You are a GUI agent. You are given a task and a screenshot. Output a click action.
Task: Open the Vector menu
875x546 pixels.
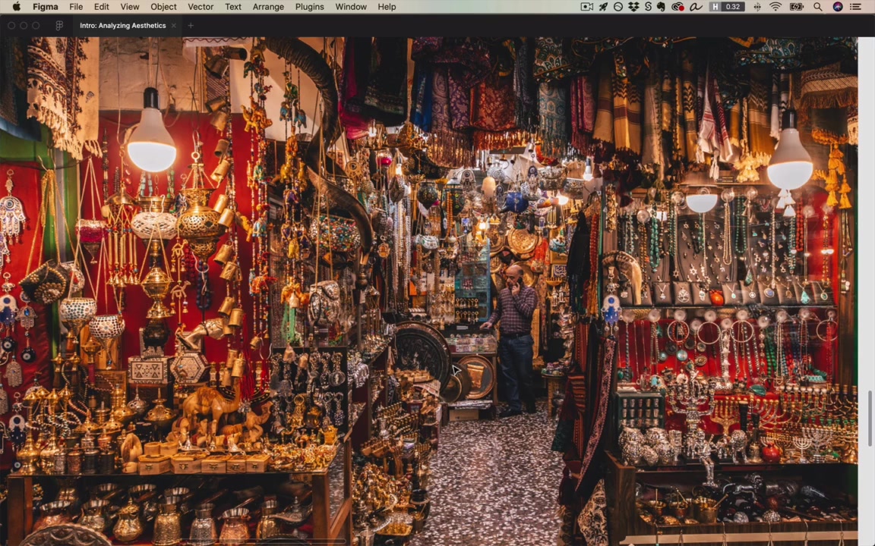(x=201, y=7)
